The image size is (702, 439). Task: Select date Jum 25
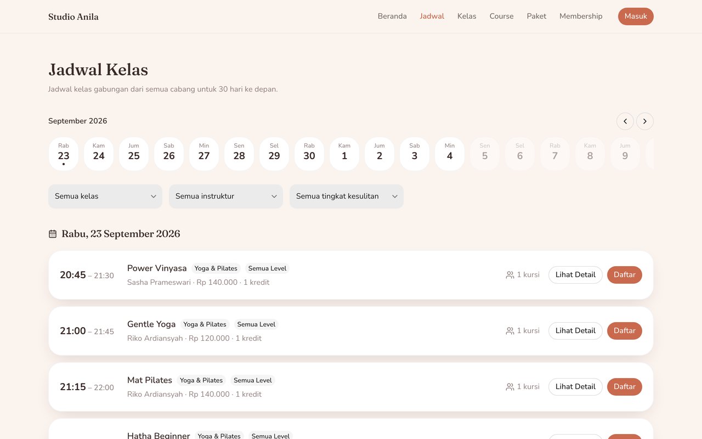134,154
